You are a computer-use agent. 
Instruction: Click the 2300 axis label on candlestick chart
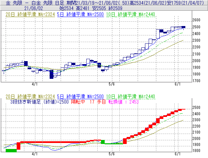(x=196, y=40)
